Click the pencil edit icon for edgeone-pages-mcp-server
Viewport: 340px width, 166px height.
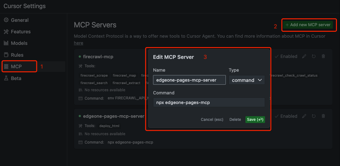coord(304,116)
